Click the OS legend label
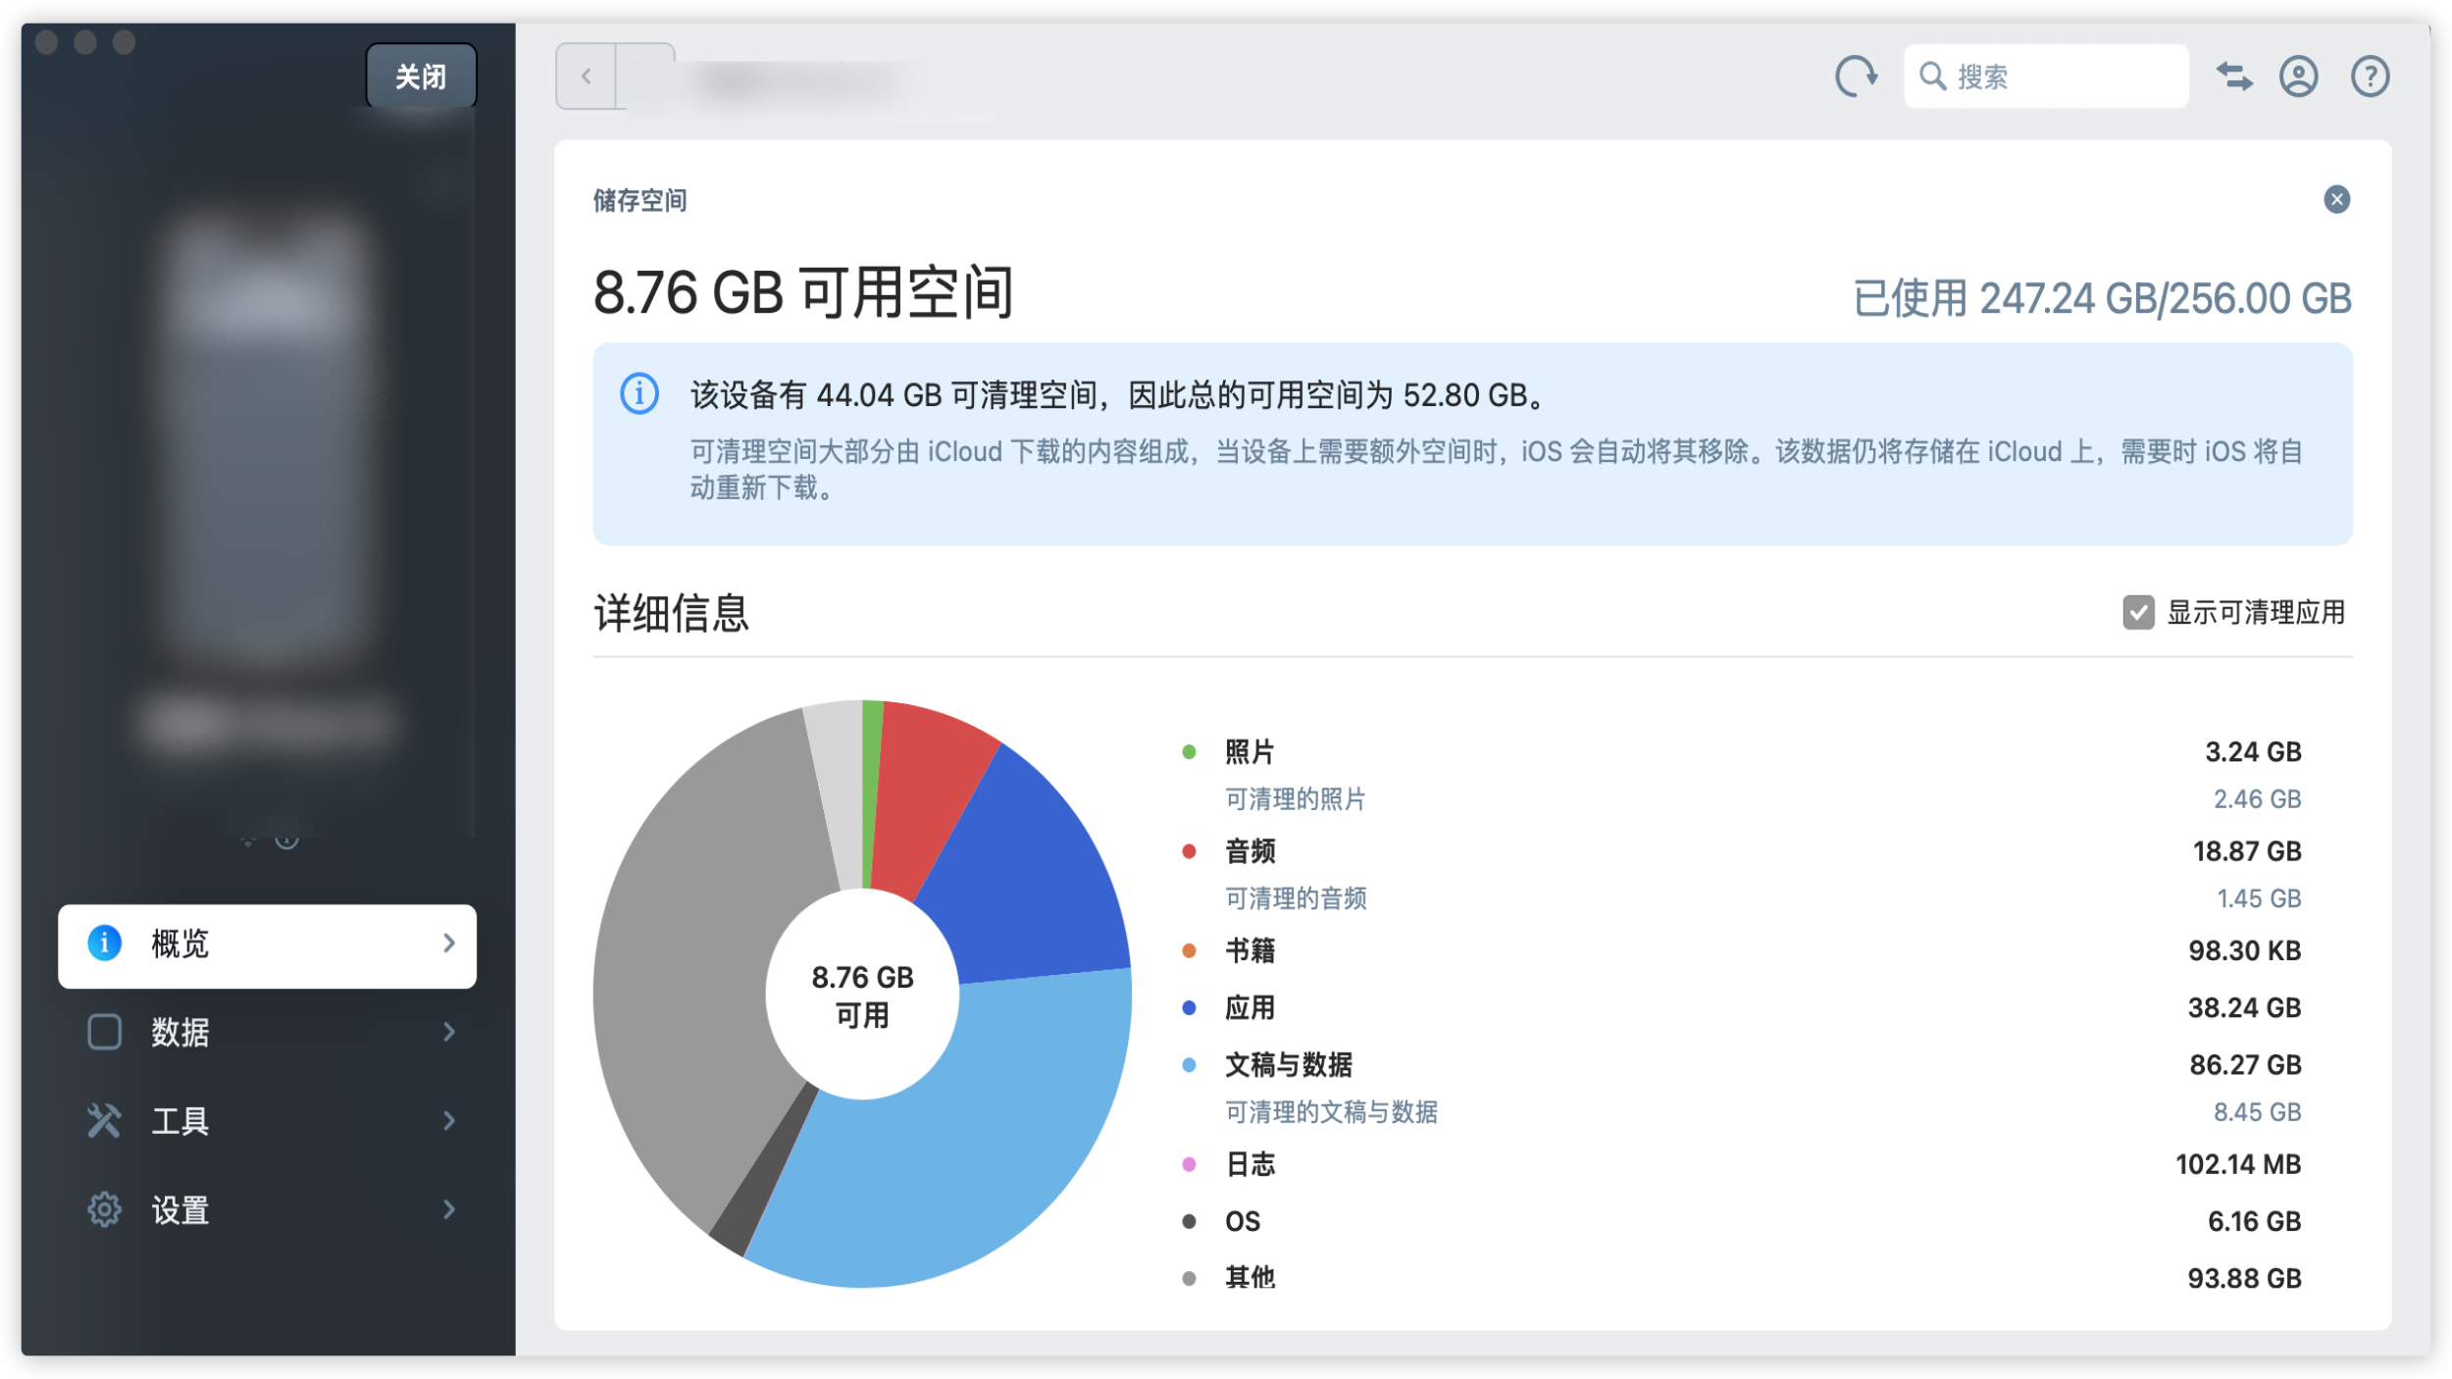2452x1379 pixels. (x=1243, y=1222)
